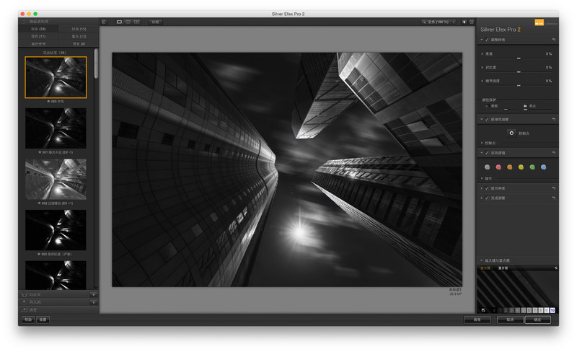The image size is (577, 352).
Task: Expand the Contrast slider details triangle
Action: click(482, 67)
